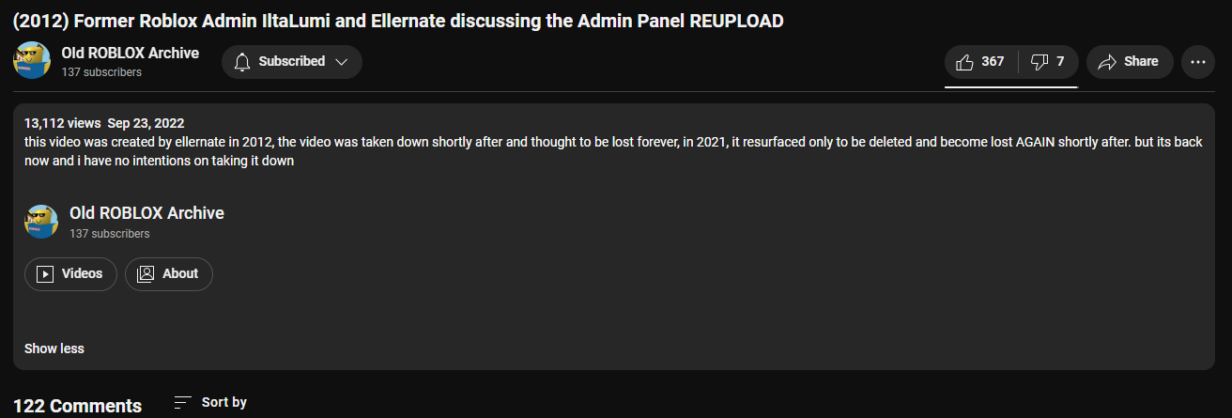The width and height of the screenshot is (1232, 418).
Task: Click the notification bell icon
Action: click(242, 62)
